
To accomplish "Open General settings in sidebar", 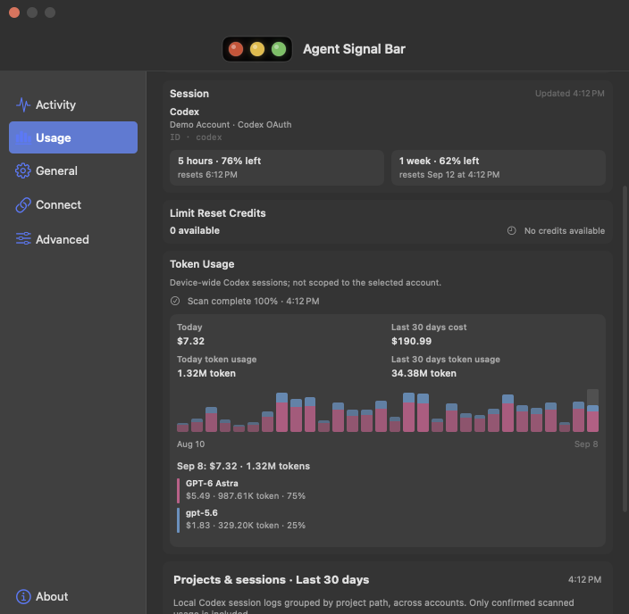I will point(73,170).
